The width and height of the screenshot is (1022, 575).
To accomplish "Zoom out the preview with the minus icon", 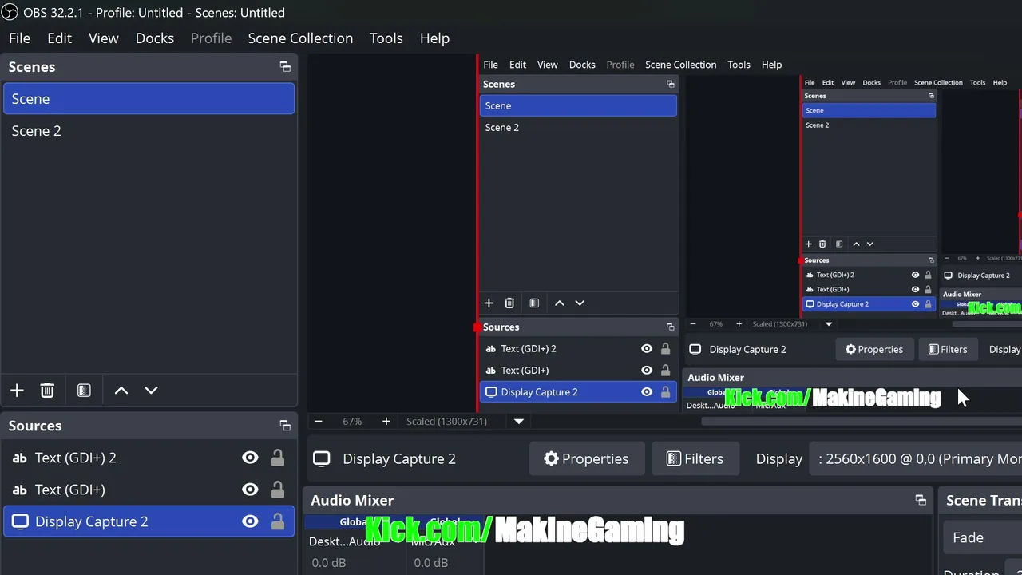I will coord(318,421).
